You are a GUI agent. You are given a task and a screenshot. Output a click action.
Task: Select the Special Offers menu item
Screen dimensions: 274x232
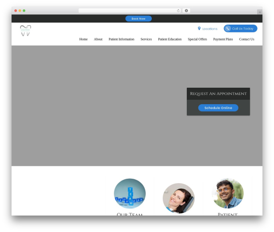pos(197,39)
